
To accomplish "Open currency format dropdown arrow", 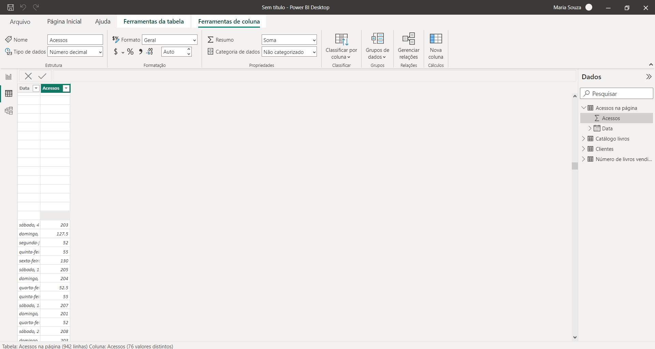I will point(123,53).
